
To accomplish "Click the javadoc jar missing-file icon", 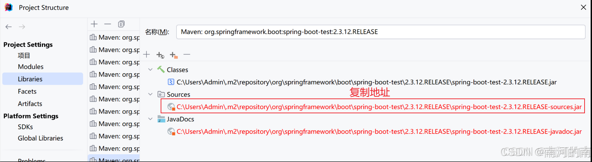I will [x=171, y=131].
